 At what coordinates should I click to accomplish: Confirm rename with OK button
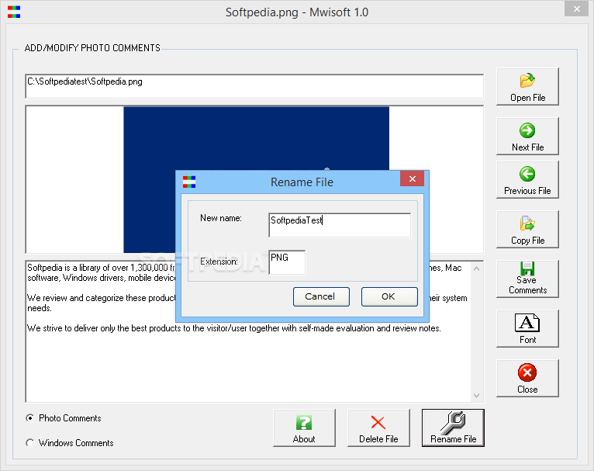click(389, 296)
